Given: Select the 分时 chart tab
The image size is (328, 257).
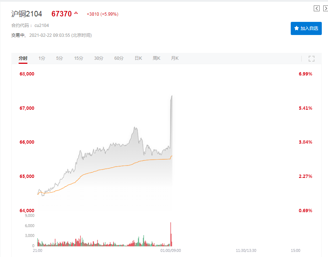Looking at the screenshot, I should (23, 58).
